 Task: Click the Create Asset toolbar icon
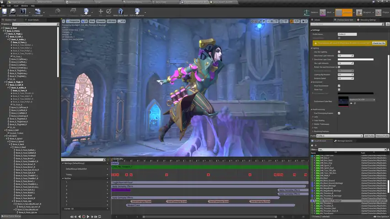(37, 11)
